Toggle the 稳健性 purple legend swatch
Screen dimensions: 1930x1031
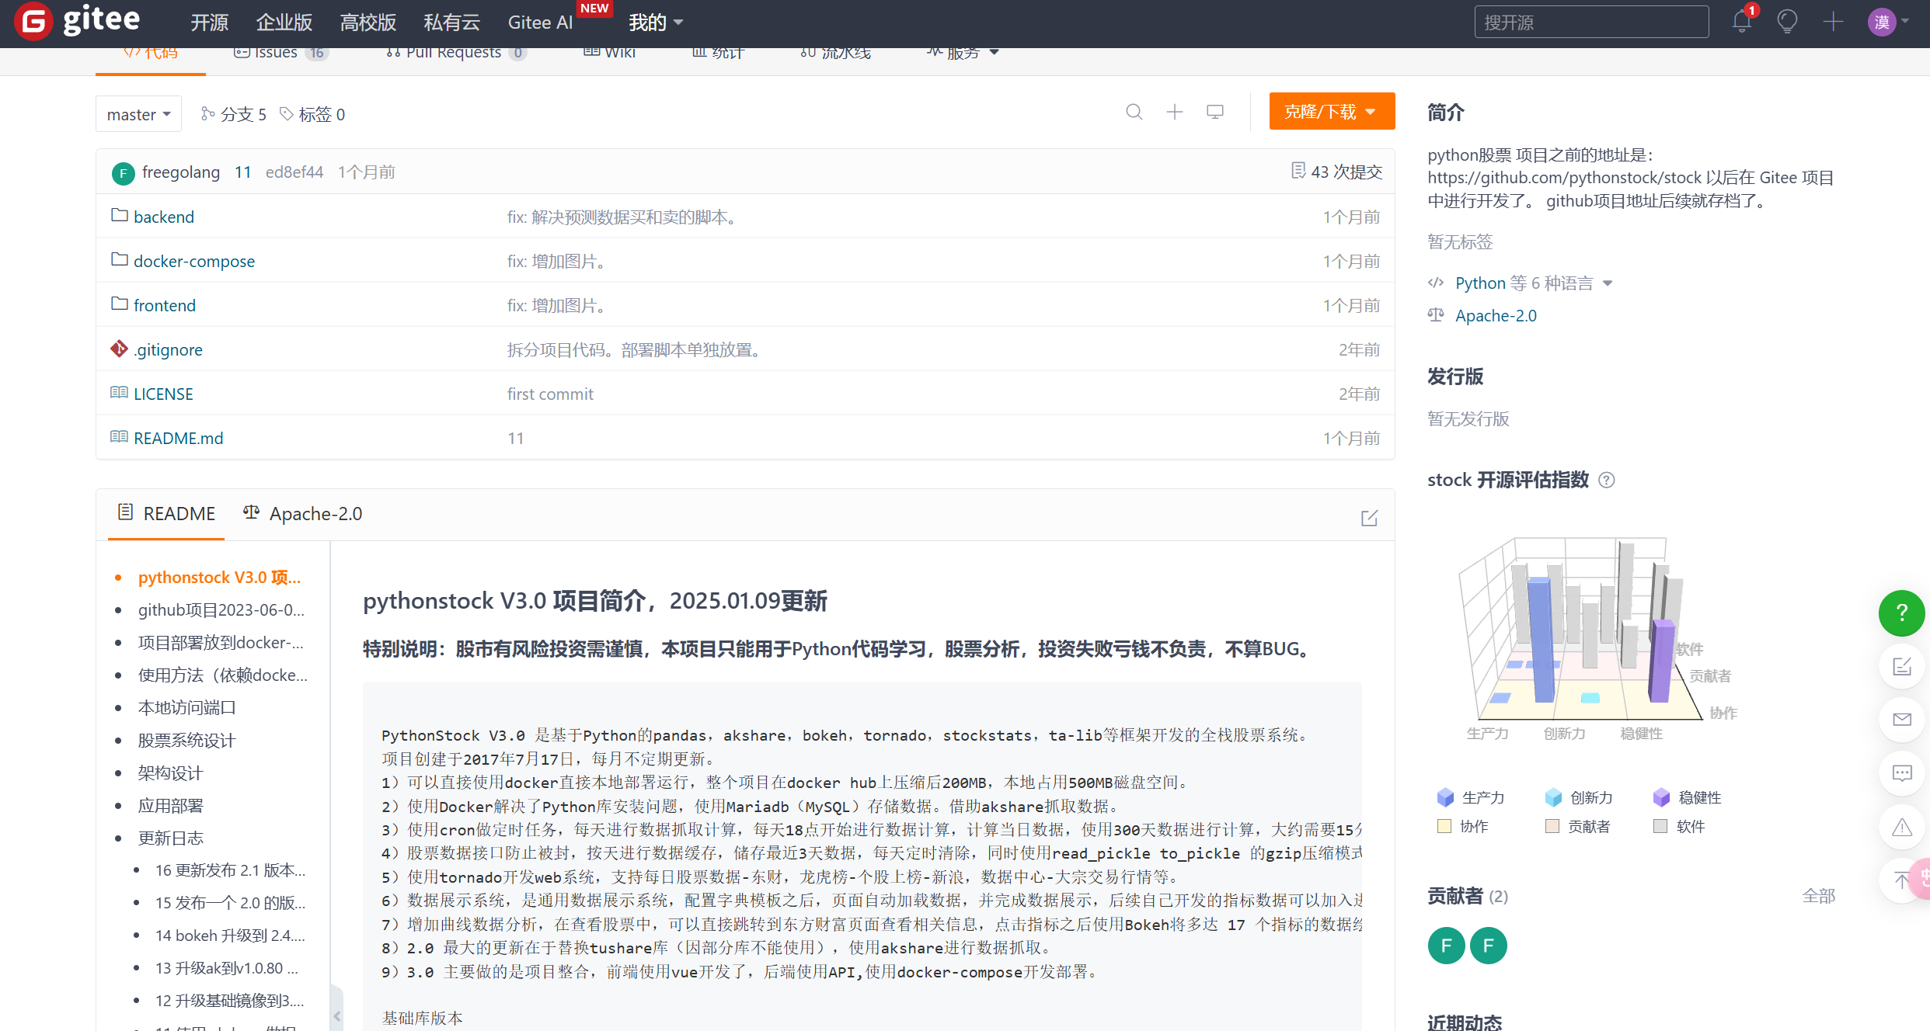(x=1661, y=797)
